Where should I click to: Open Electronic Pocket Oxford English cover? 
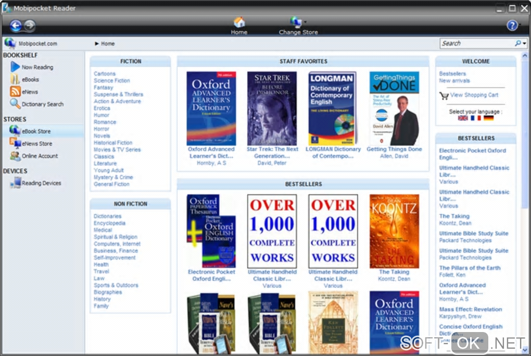point(211,231)
